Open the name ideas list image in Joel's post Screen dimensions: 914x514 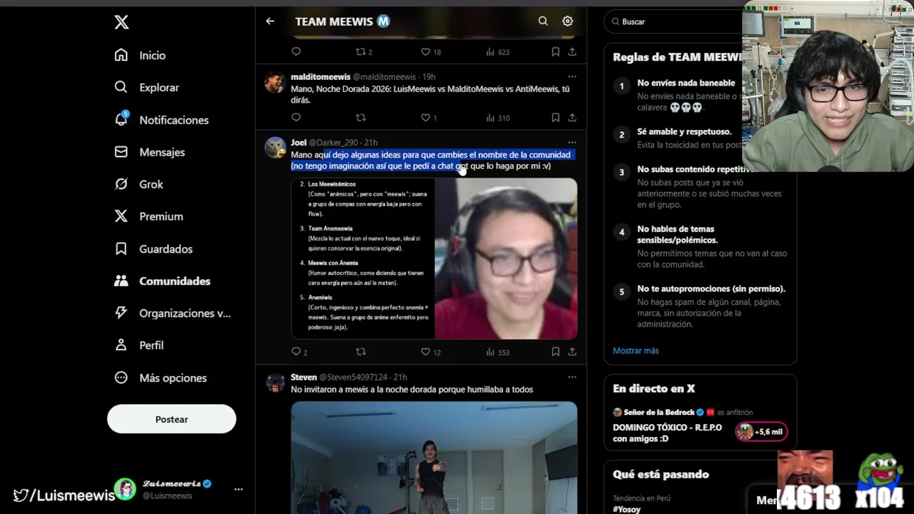pyautogui.click(x=363, y=258)
